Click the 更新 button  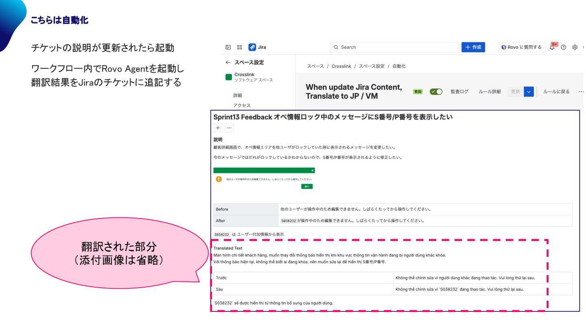515,92
